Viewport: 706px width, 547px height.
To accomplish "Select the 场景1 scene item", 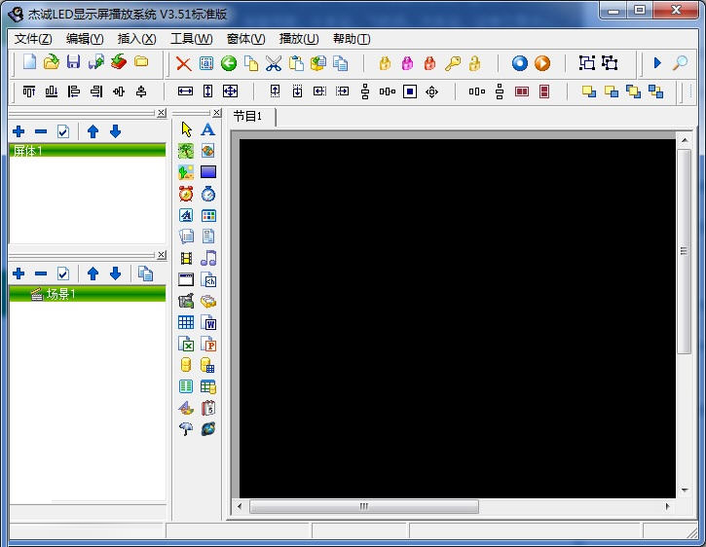I will coord(60,294).
